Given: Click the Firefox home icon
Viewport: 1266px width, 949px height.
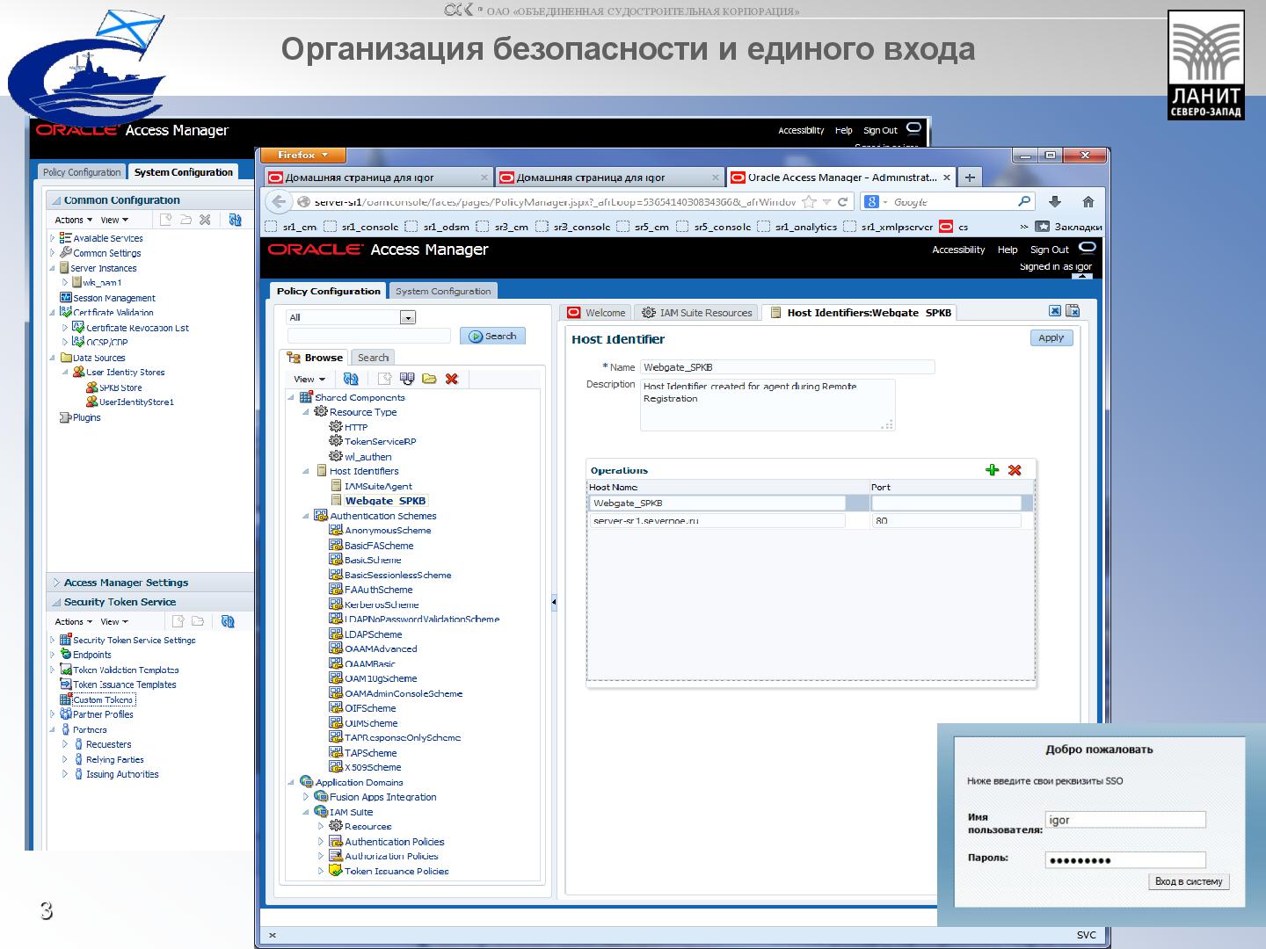Looking at the screenshot, I should click(1088, 202).
